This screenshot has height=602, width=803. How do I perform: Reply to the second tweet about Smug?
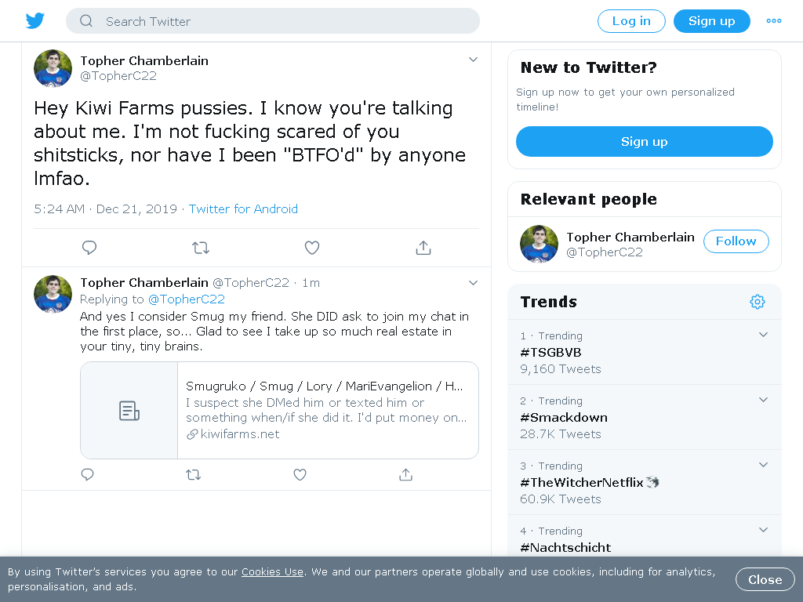coord(88,474)
